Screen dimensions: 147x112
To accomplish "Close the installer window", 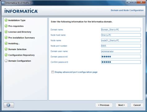I will [x=141, y=2].
